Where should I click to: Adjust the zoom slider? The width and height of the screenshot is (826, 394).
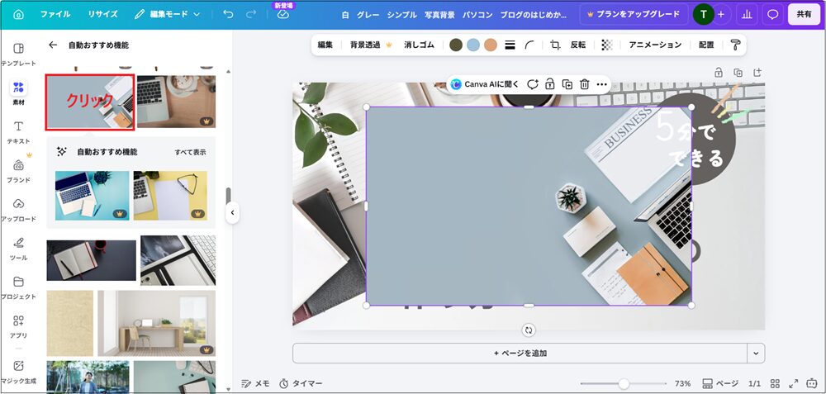[624, 383]
